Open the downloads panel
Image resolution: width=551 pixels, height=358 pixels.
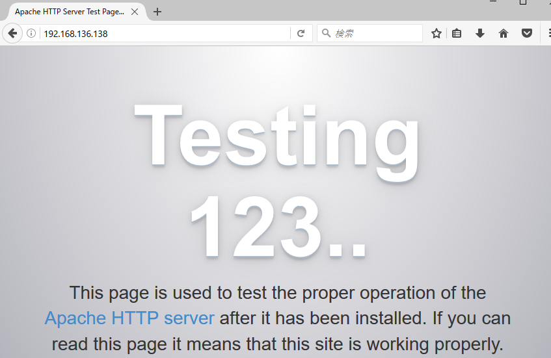[480, 34]
